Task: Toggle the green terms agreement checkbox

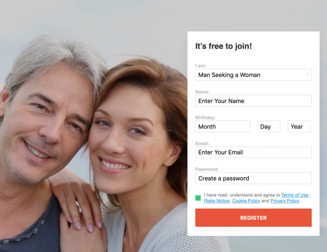Action: [x=198, y=198]
